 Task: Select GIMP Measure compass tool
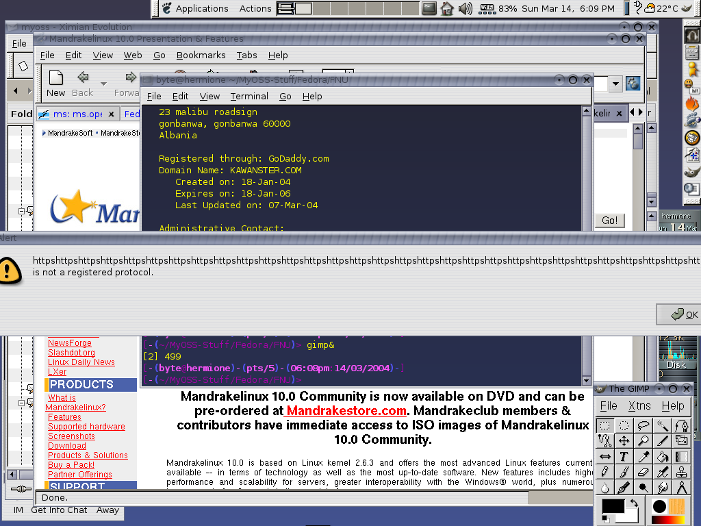point(682,488)
